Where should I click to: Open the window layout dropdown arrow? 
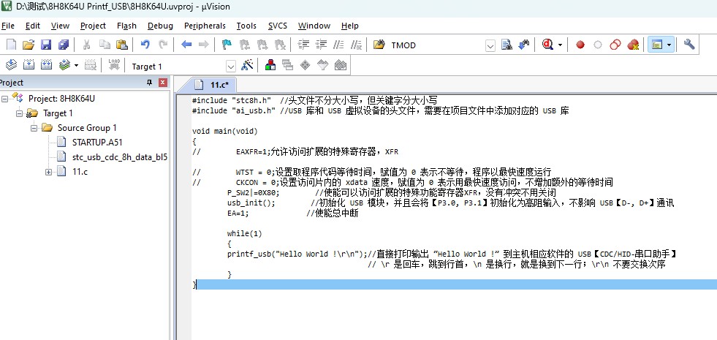click(x=670, y=45)
